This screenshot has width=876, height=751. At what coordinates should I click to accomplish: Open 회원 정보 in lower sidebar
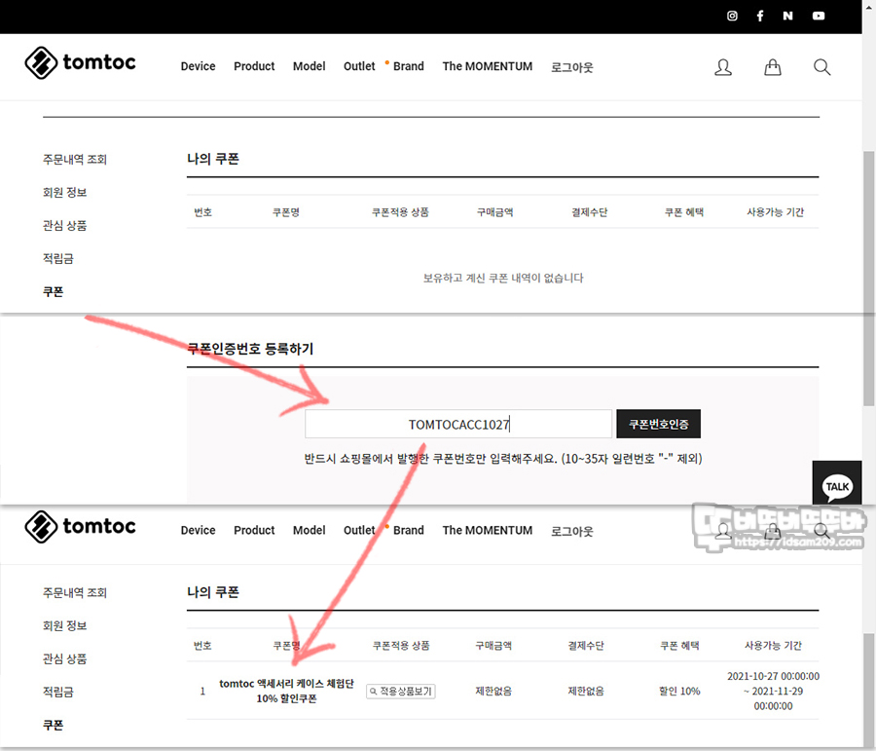pos(65,625)
